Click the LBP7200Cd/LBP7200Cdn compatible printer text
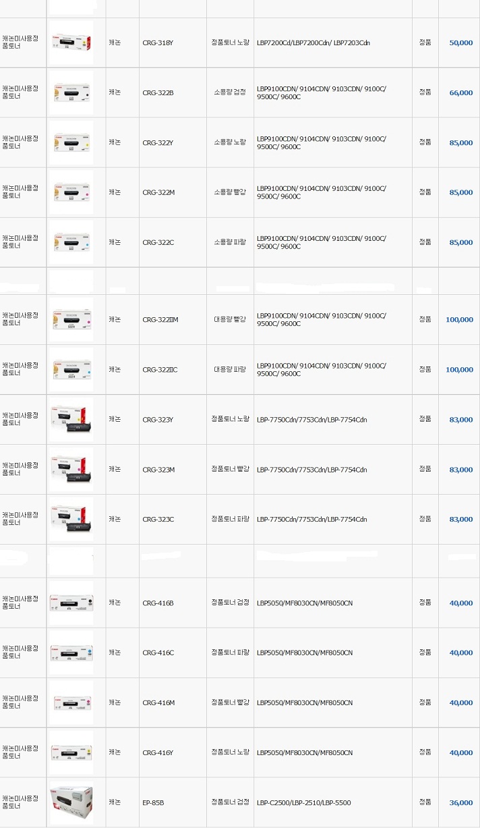 [x=313, y=43]
